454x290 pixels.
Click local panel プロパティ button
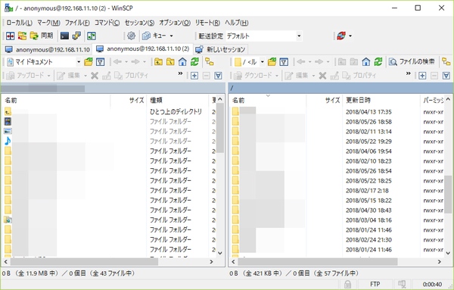click(131, 76)
